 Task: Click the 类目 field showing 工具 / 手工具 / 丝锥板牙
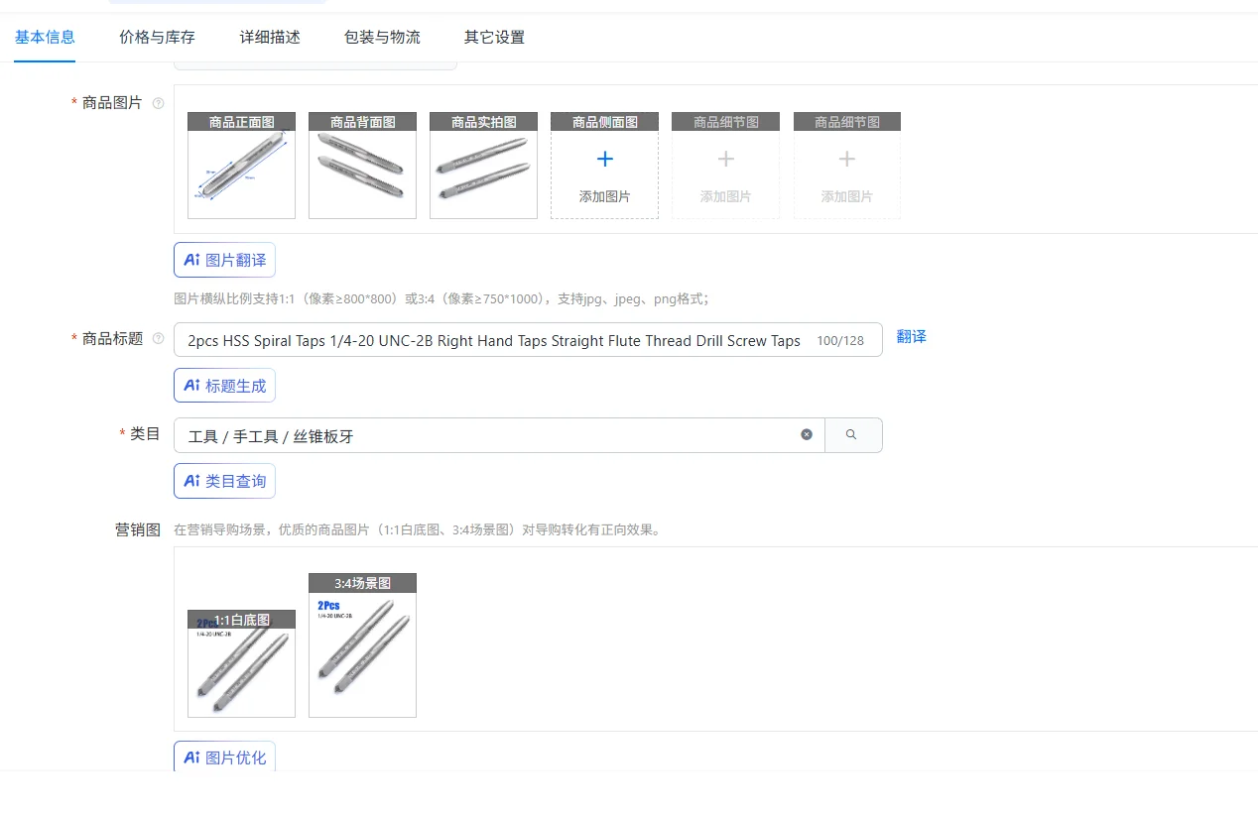(499, 435)
